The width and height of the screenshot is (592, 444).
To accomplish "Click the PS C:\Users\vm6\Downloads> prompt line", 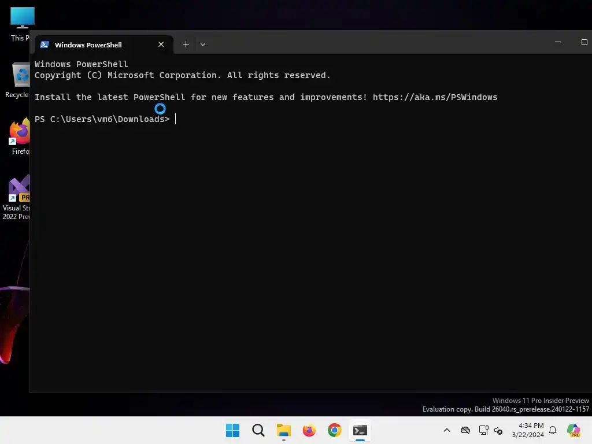I will (102, 119).
